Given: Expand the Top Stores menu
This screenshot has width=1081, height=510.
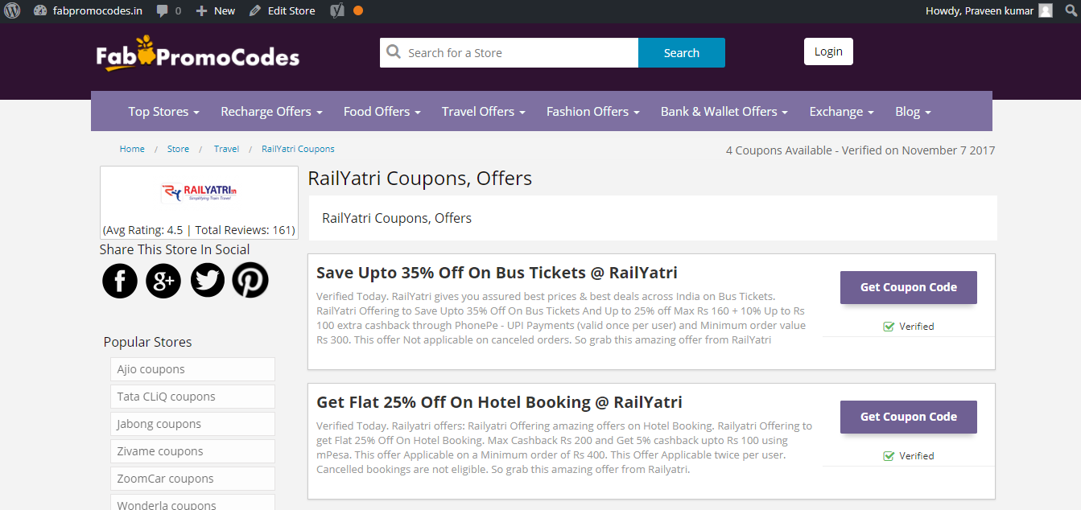Looking at the screenshot, I should click(x=163, y=111).
